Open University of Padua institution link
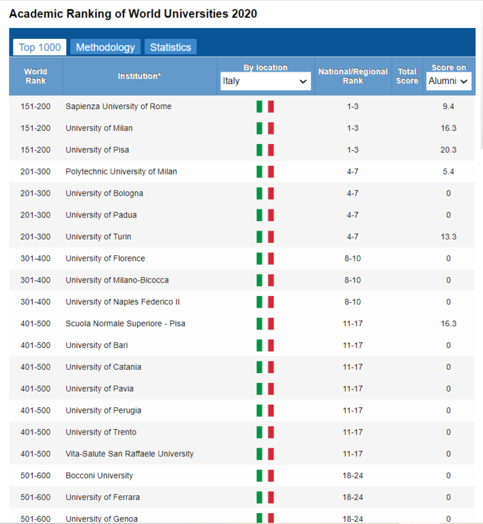 point(101,215)
